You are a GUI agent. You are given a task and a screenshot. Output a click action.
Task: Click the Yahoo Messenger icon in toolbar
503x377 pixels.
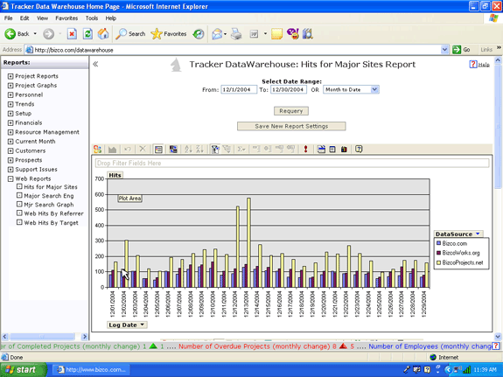tap(293, 33)
